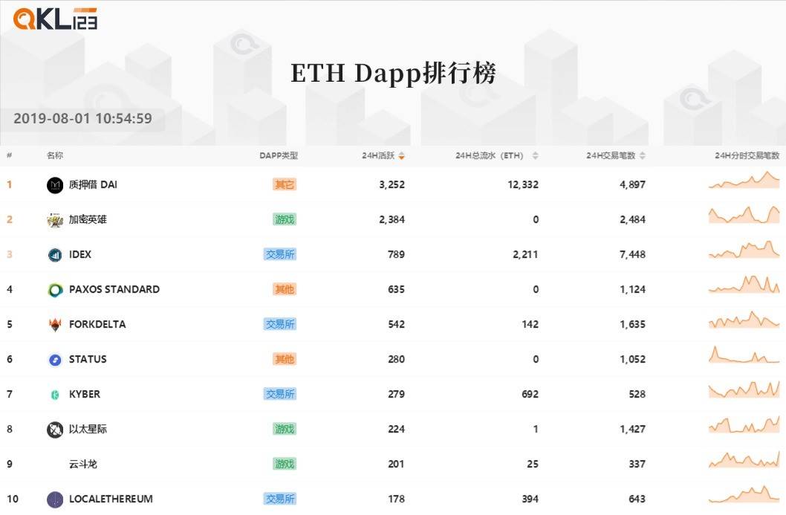Click the FORKDELTA fox icon

click(55, 325)
